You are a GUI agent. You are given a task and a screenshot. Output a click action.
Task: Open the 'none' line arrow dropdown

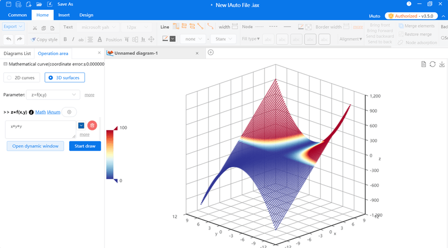click(x=193, y=39)
